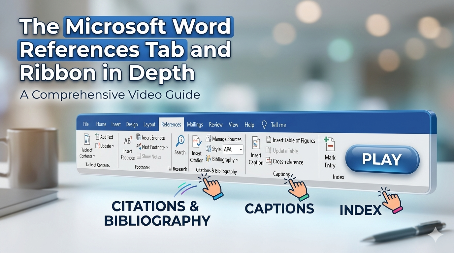Expand the Next Footnote dropdown arrow
Viewport: 454px width, 253px height.
167,147
